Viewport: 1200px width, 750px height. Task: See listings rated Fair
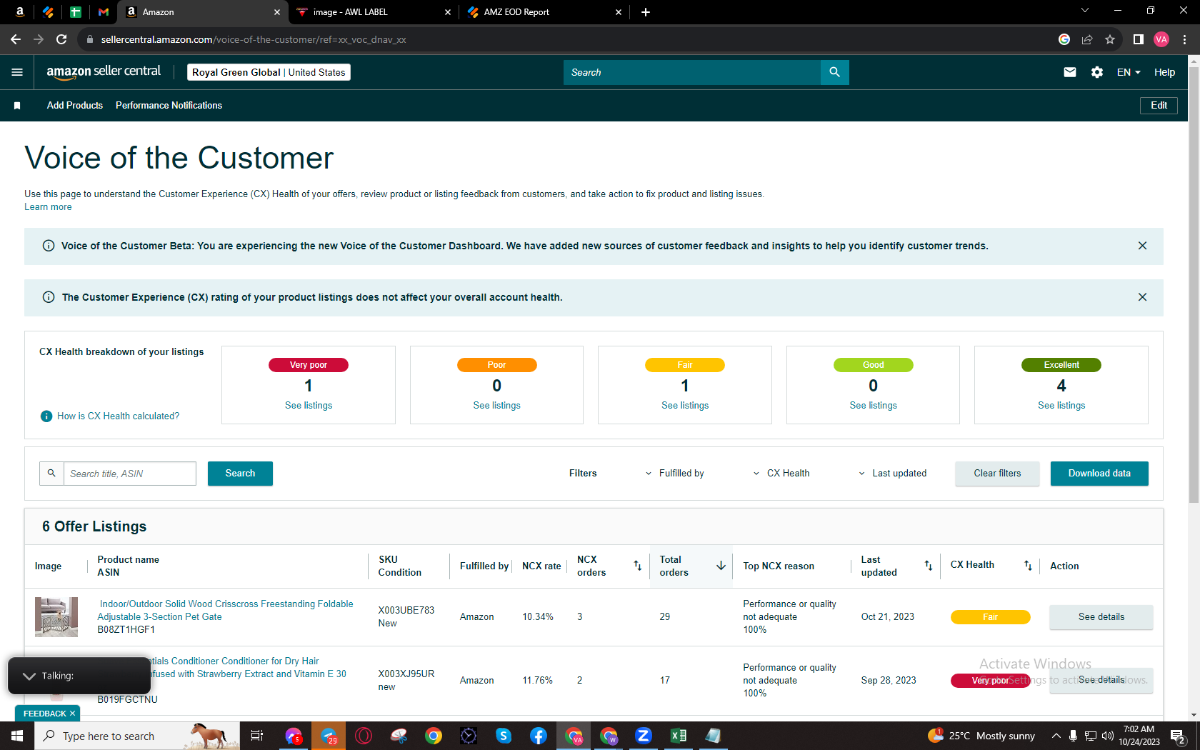(685, 406)
